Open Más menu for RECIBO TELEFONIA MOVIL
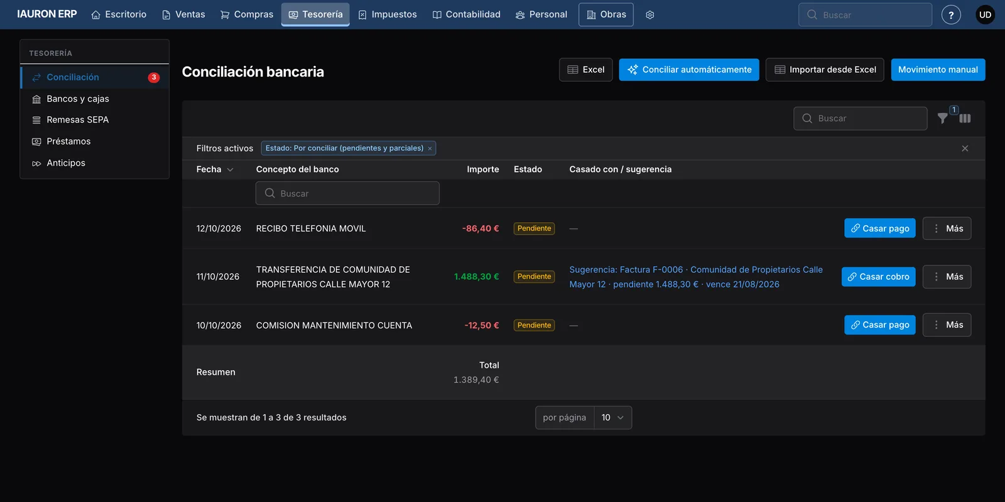Screen dimensions: 1005x502 pyautogui.click(x=947, y=228)
